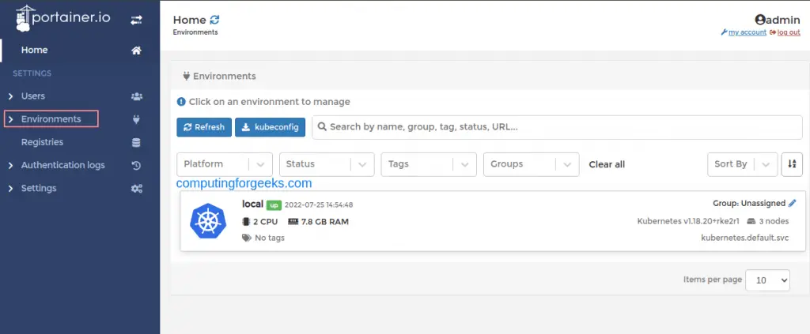Click the pencil edit icon beside Group Unassigned
This screenshot has width=810, height=334.
pos(793,203)
